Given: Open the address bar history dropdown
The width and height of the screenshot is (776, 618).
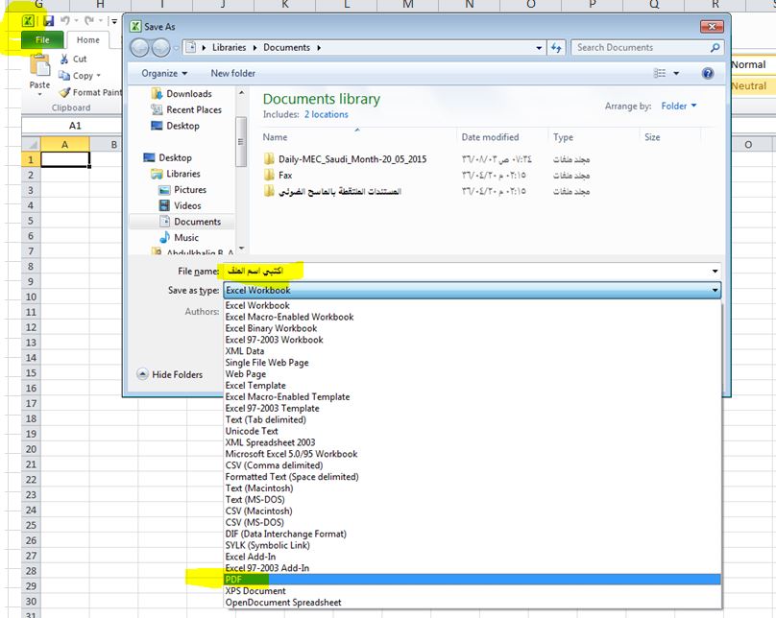Looking at the screenshot, I should [539, 48].
